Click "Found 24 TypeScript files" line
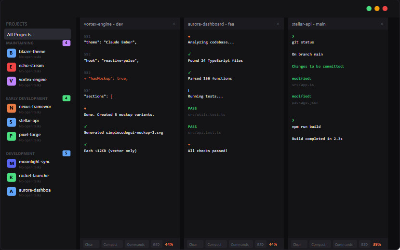Image resolution: width=400 pixels, height=250 pixels. pyautogui.click(x=215, y=60)
